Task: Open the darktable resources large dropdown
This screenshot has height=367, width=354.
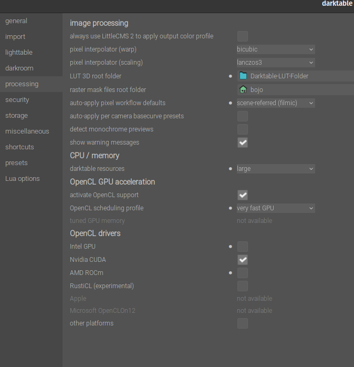Action: coord(276,169)
